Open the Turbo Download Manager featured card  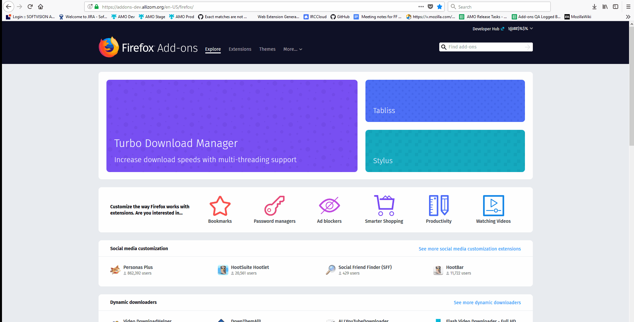232,126
